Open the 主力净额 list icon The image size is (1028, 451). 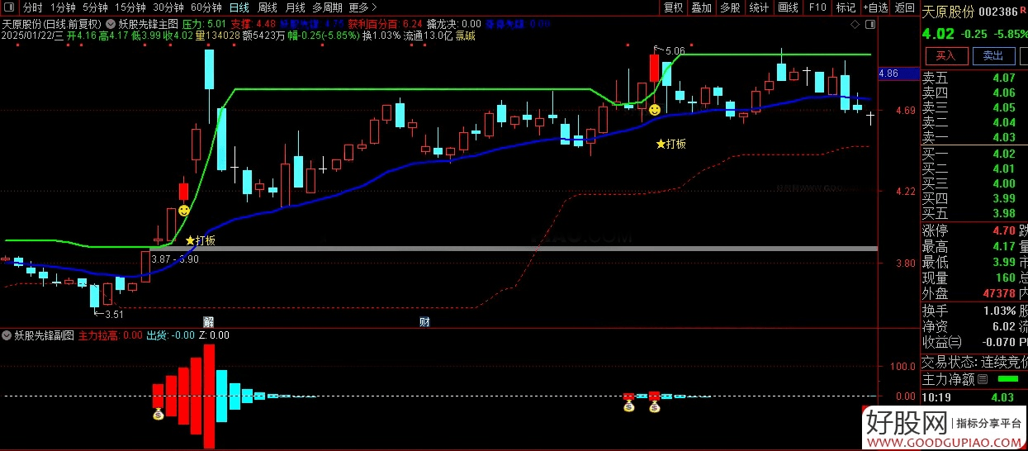pos(983,380)
